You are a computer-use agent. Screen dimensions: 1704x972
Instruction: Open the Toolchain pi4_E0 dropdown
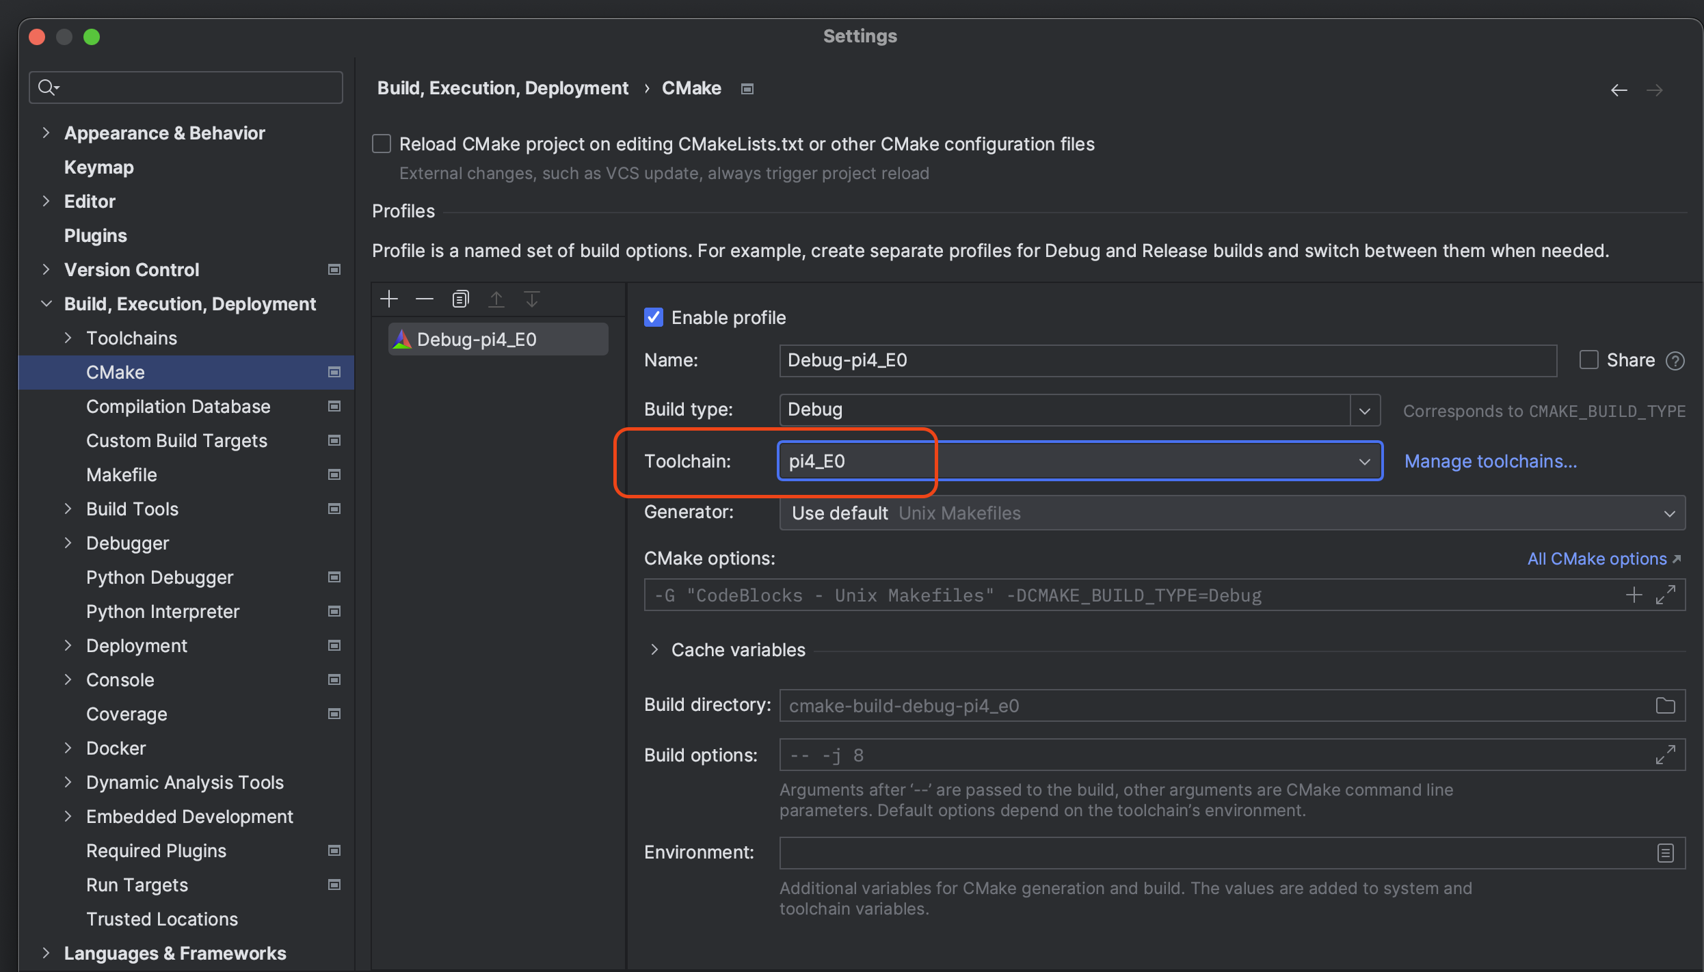click(x=1080, y=461)
